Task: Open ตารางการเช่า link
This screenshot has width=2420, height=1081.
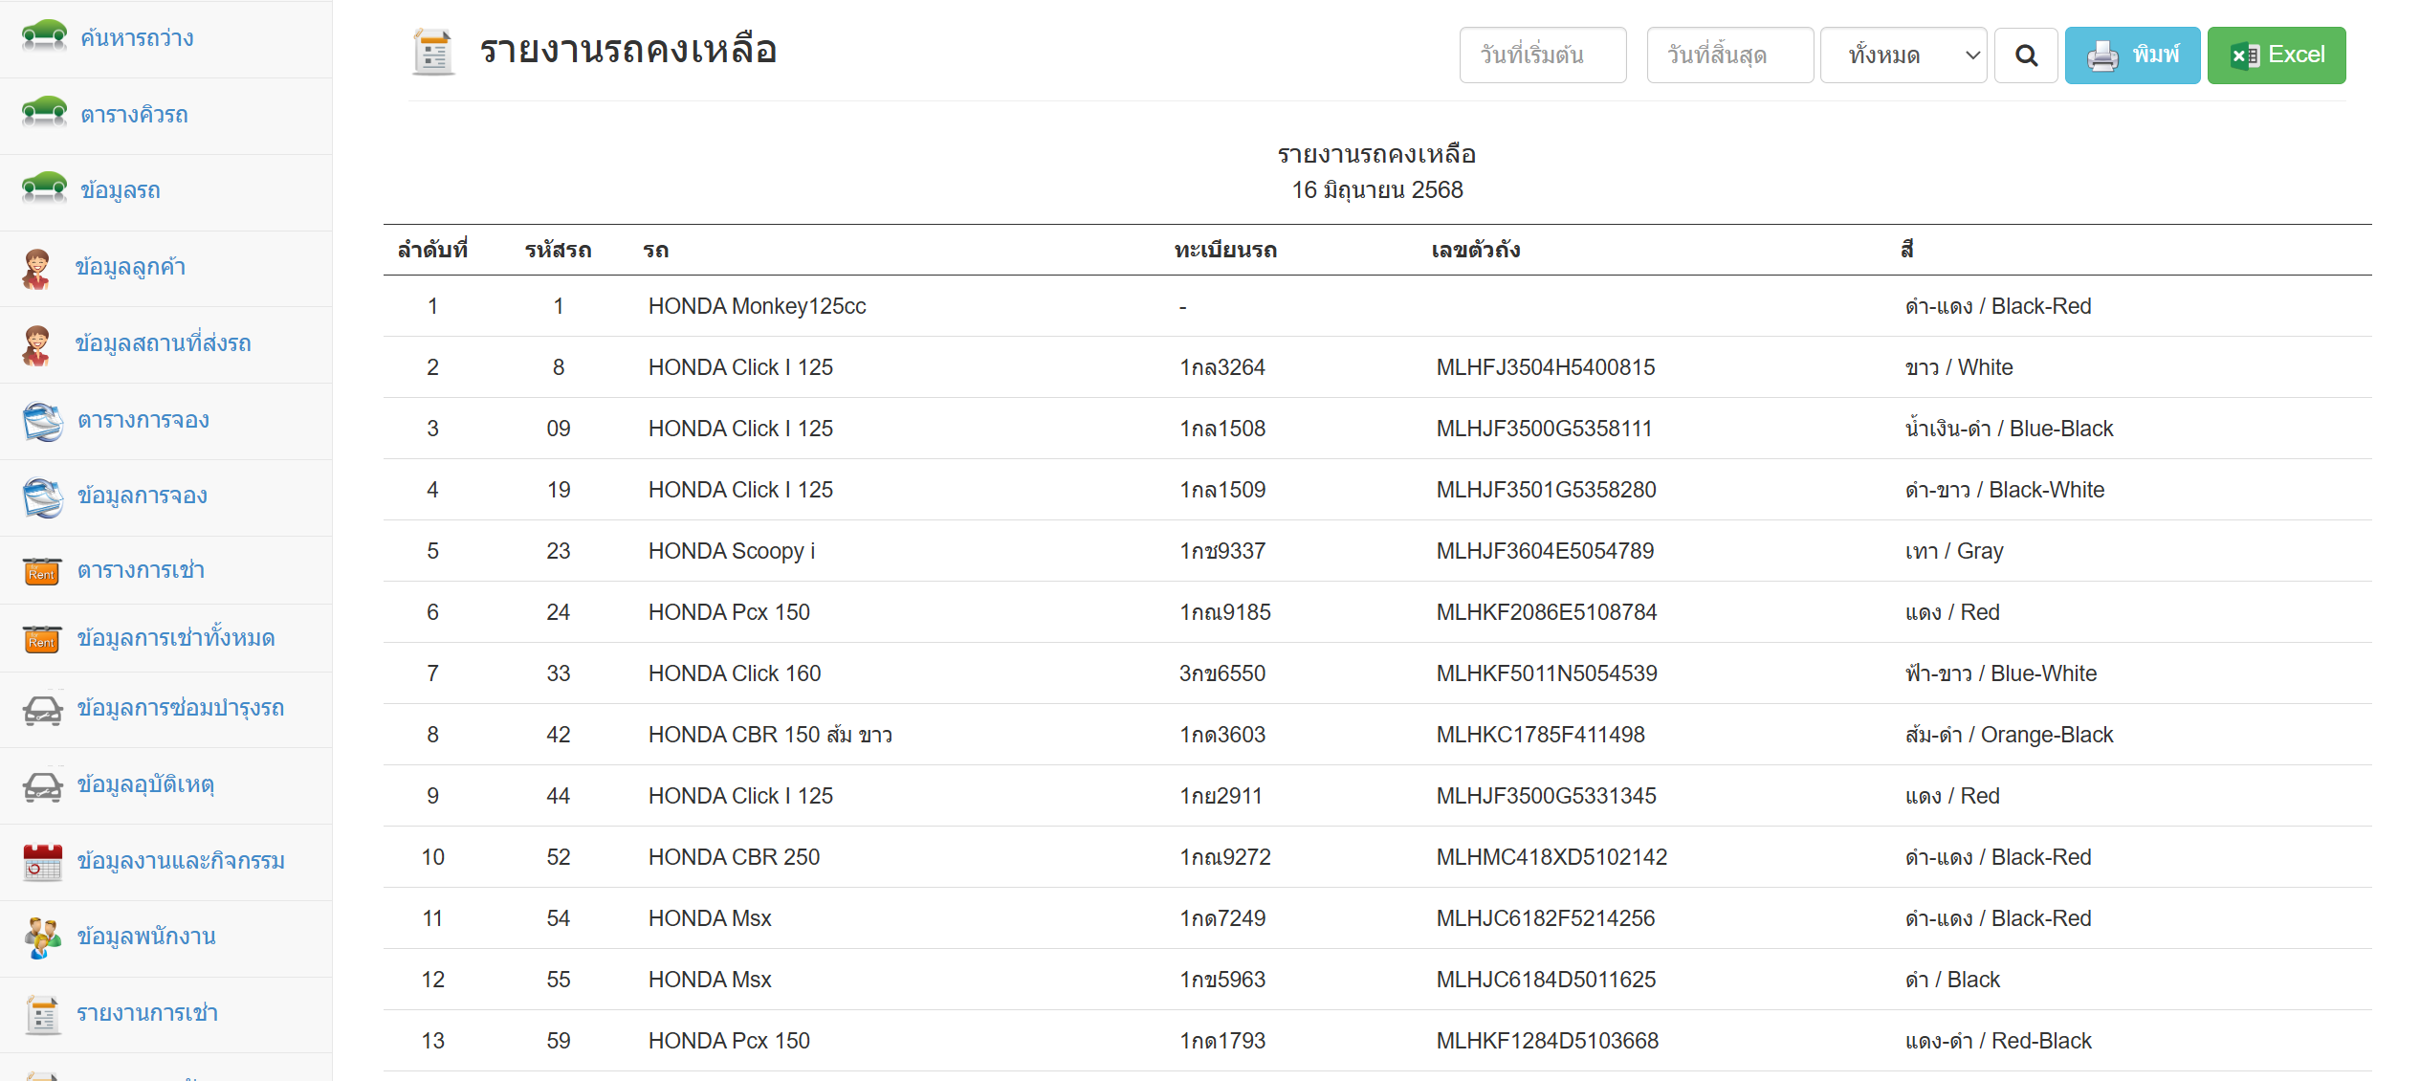Action: tap(141, 570)
